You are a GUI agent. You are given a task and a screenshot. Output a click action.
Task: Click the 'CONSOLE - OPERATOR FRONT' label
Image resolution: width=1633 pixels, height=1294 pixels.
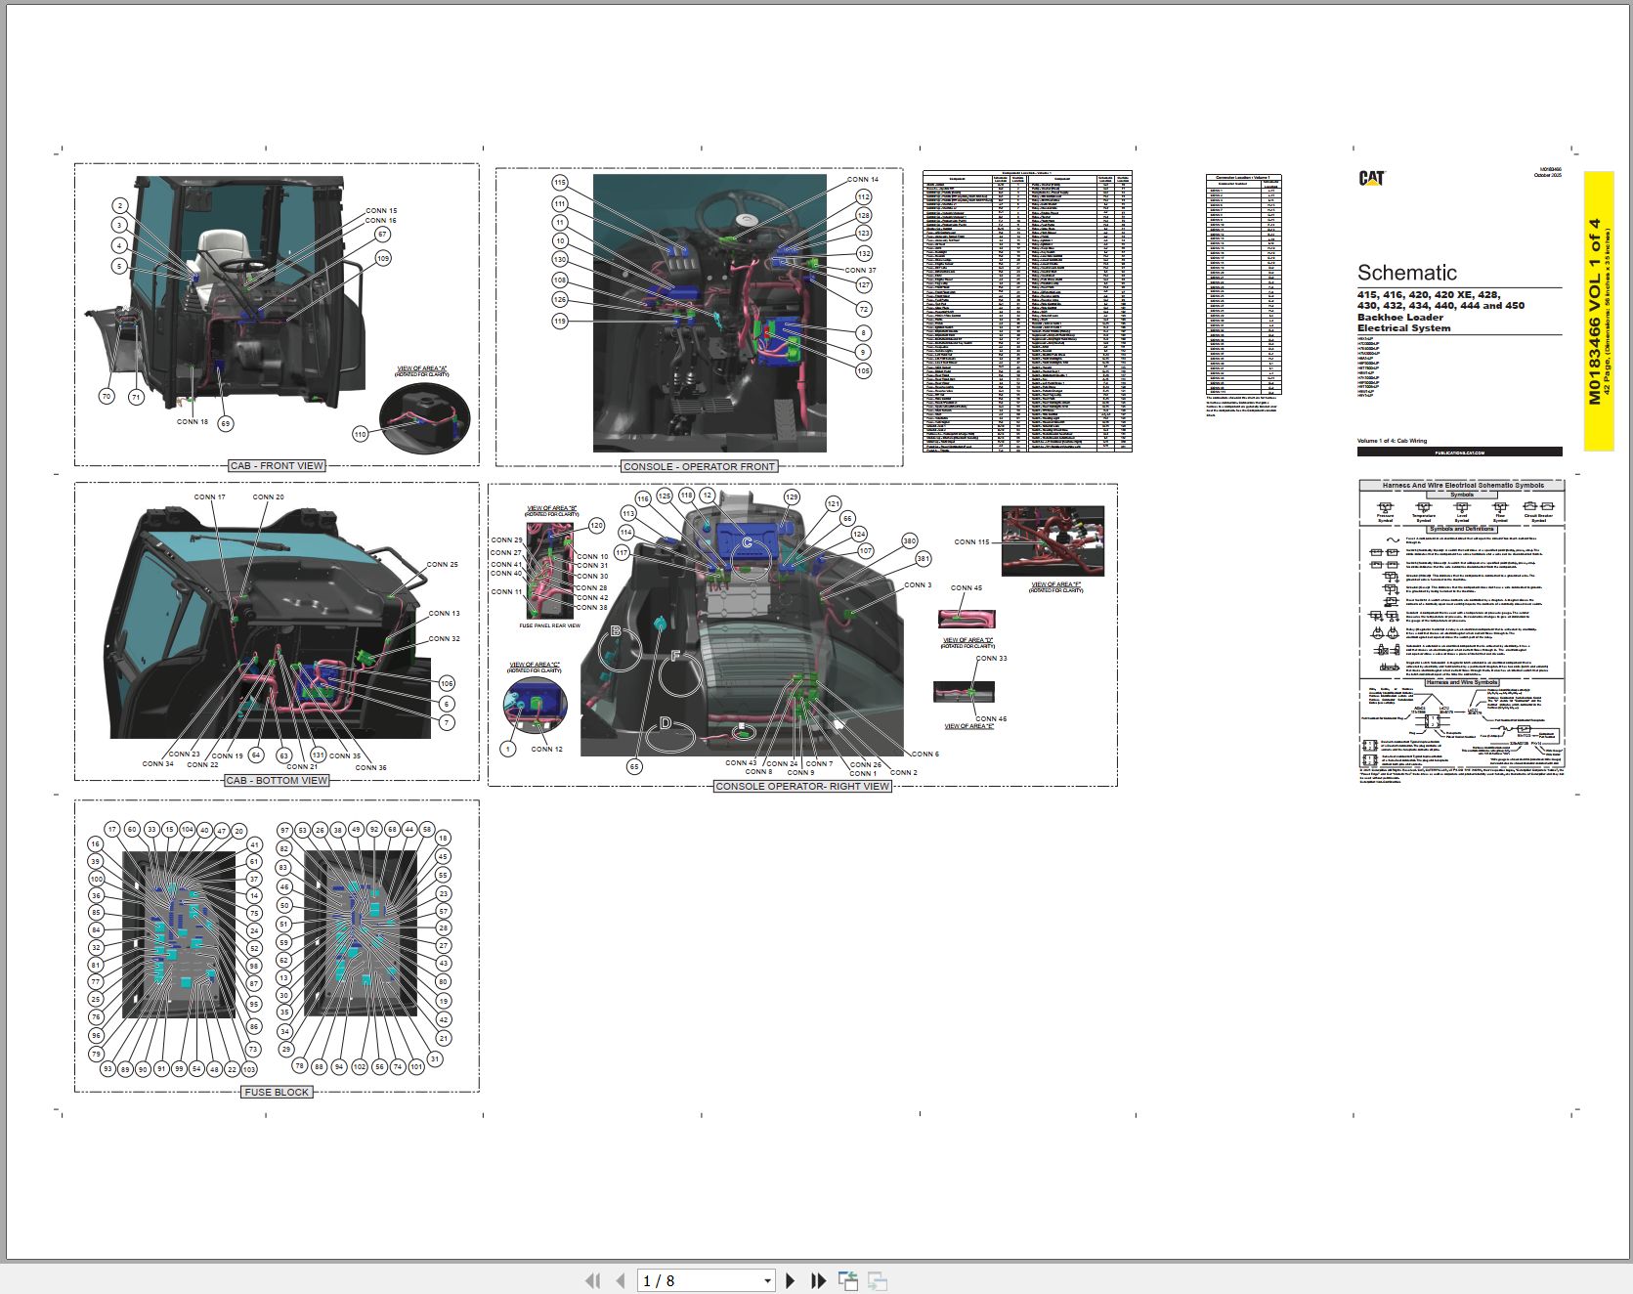click(700, 467)
